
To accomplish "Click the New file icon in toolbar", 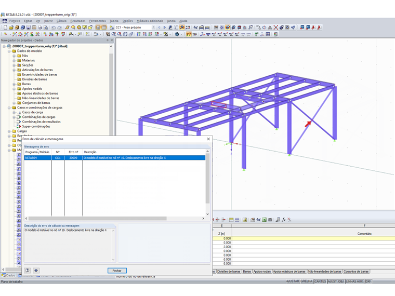I will pyautogui.click(x=5, y=28).
